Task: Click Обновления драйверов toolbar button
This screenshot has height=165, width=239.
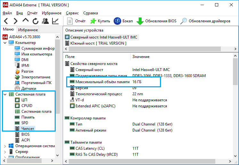Action: [x=205, y=21]
